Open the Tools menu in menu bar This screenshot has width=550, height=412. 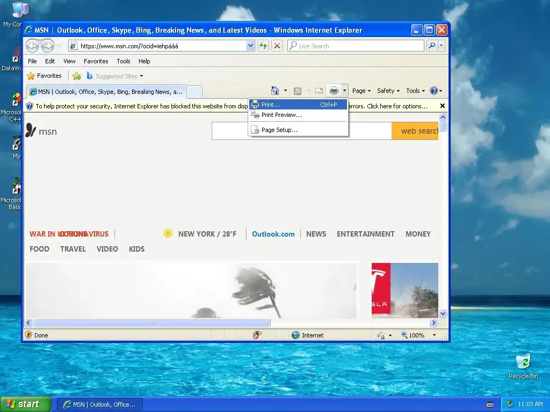click(124, 61)
